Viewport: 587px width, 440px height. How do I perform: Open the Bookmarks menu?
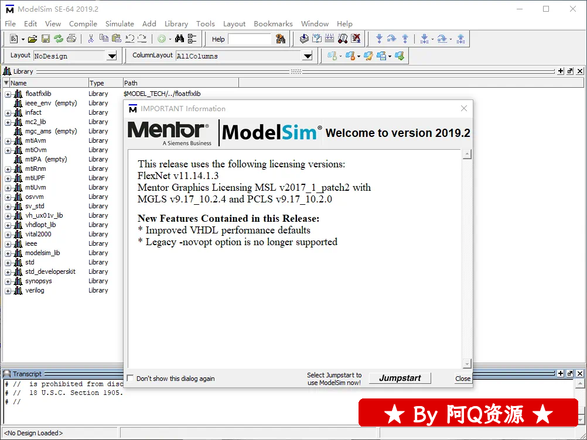point(273,23)
